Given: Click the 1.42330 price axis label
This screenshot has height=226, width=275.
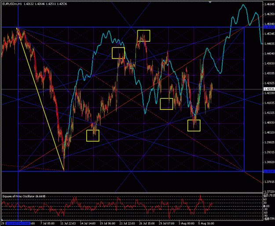Looking at the screenshot, I should [x=270, y=93].
